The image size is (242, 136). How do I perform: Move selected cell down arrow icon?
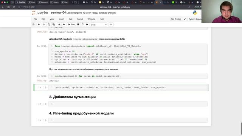[x=64, y=25]
